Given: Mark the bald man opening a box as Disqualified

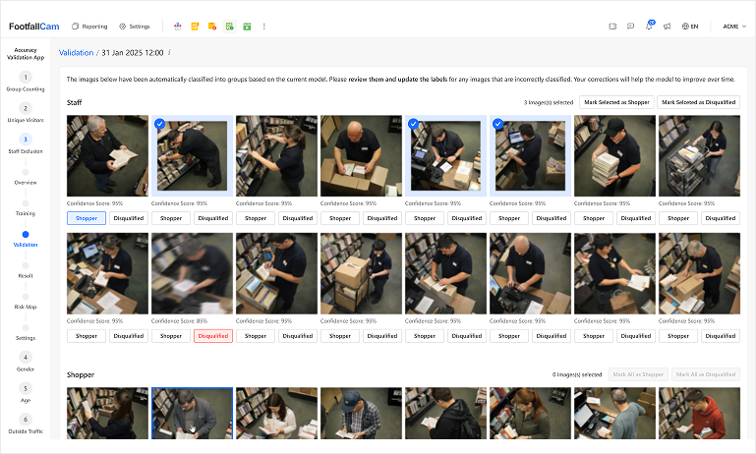Looking at the screenshot, I should click(382, 218).
